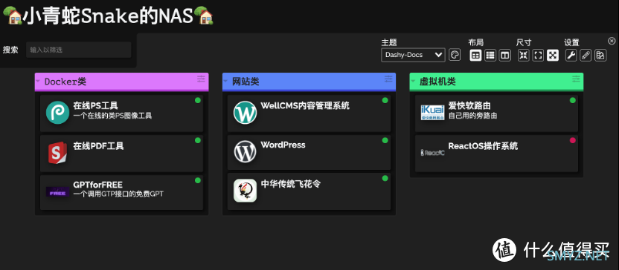Switch to the vertical list layout
The image size is (619, 270).
coord(490,56)
